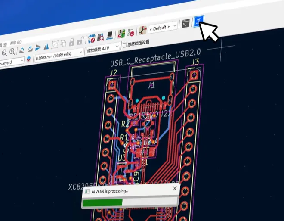Select the J3 reference label

pos(195,62)
